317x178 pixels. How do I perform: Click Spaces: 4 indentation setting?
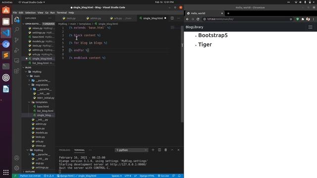tap(117, 176)
